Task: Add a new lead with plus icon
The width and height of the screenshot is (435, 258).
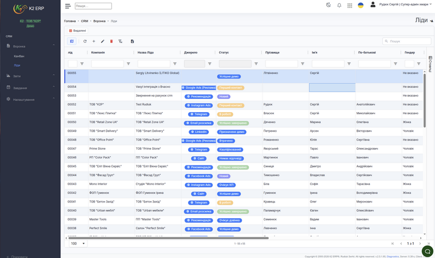Action: (x=94, y=41)
